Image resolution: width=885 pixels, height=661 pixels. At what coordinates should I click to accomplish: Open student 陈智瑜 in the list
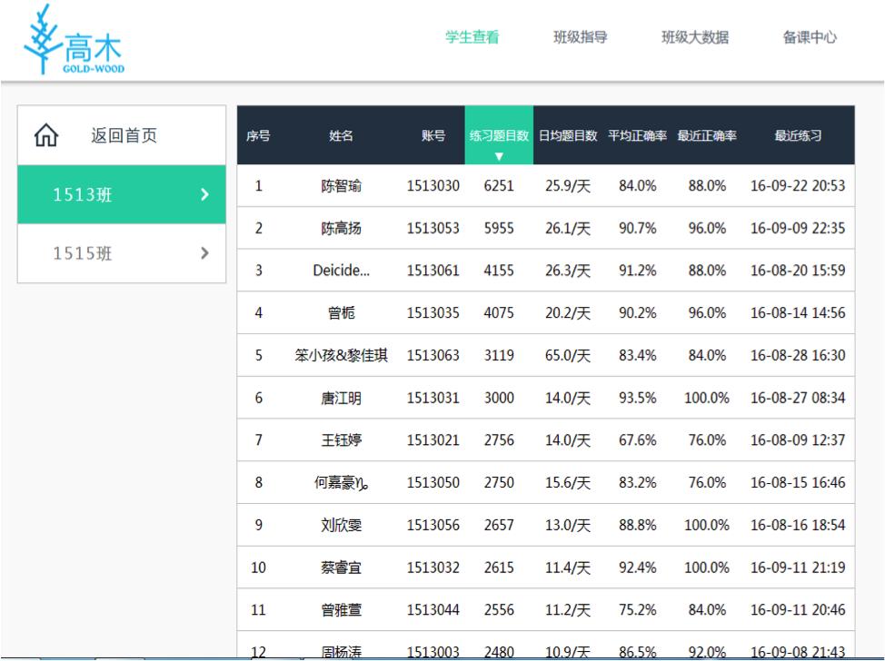pos(342,186)
